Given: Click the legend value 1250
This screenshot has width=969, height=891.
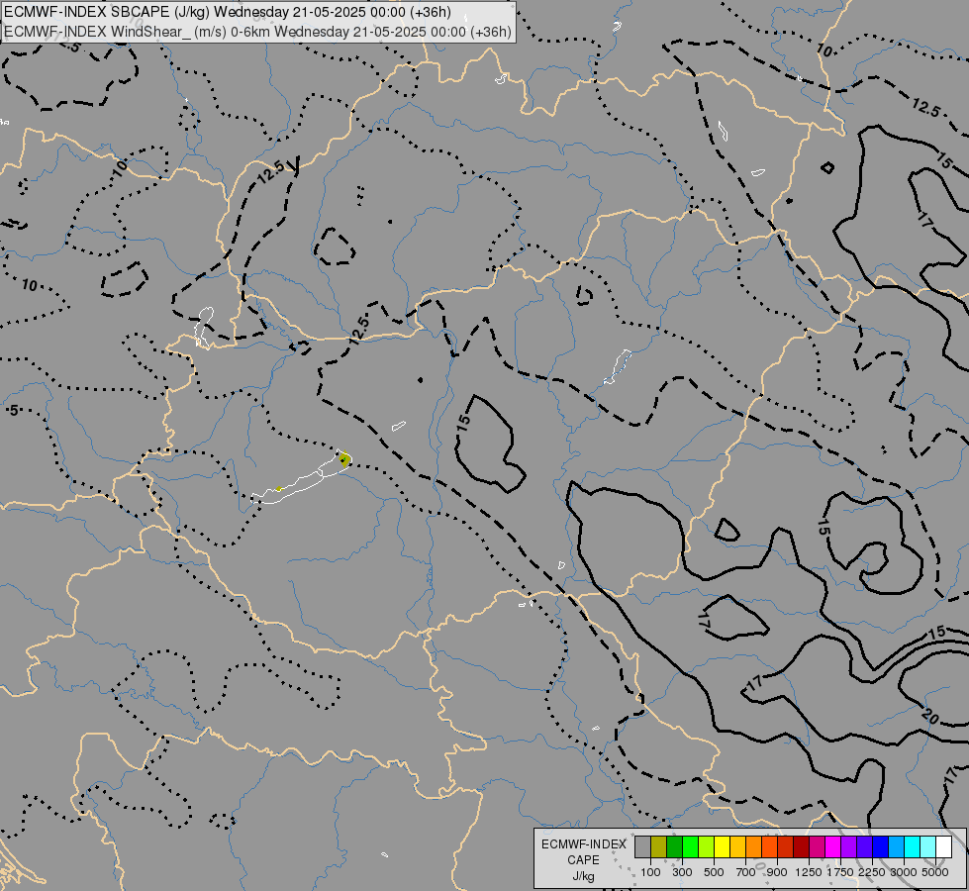Looking at the screenshot, I should [809, 872].
